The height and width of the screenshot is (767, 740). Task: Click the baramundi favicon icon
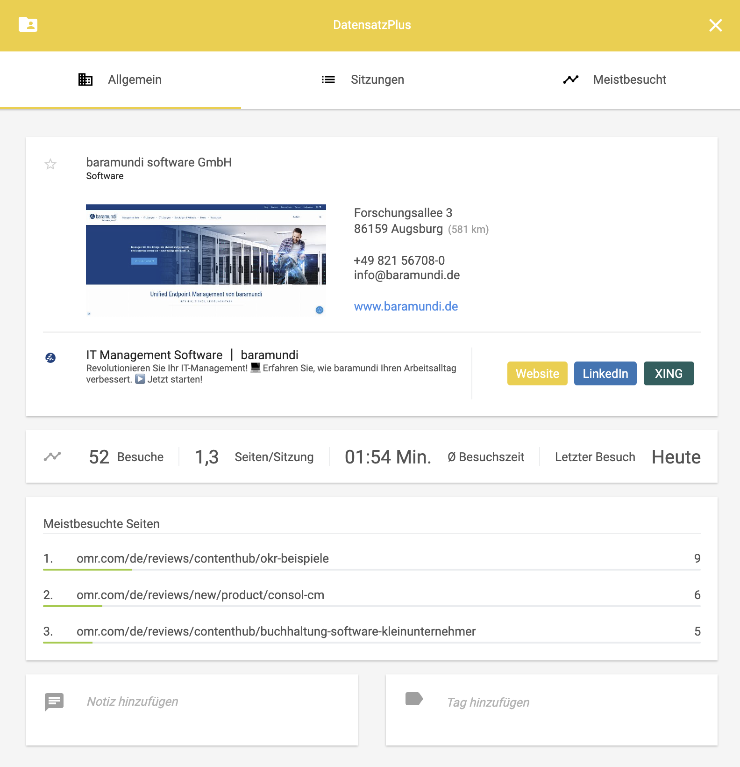click(50, 358)
